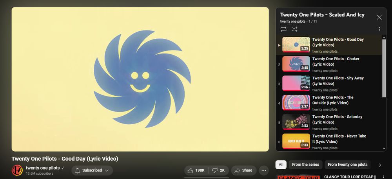Close the Scaled And Icy playlist panel
392x179 pixels.
(379, 17)
